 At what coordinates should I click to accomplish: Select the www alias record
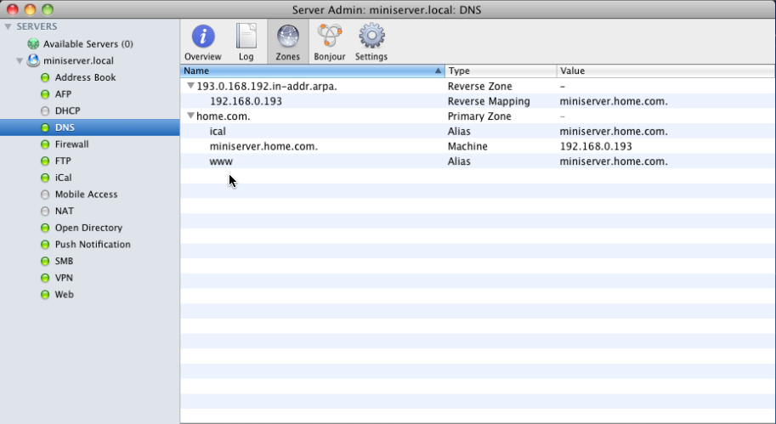[221, 161]
